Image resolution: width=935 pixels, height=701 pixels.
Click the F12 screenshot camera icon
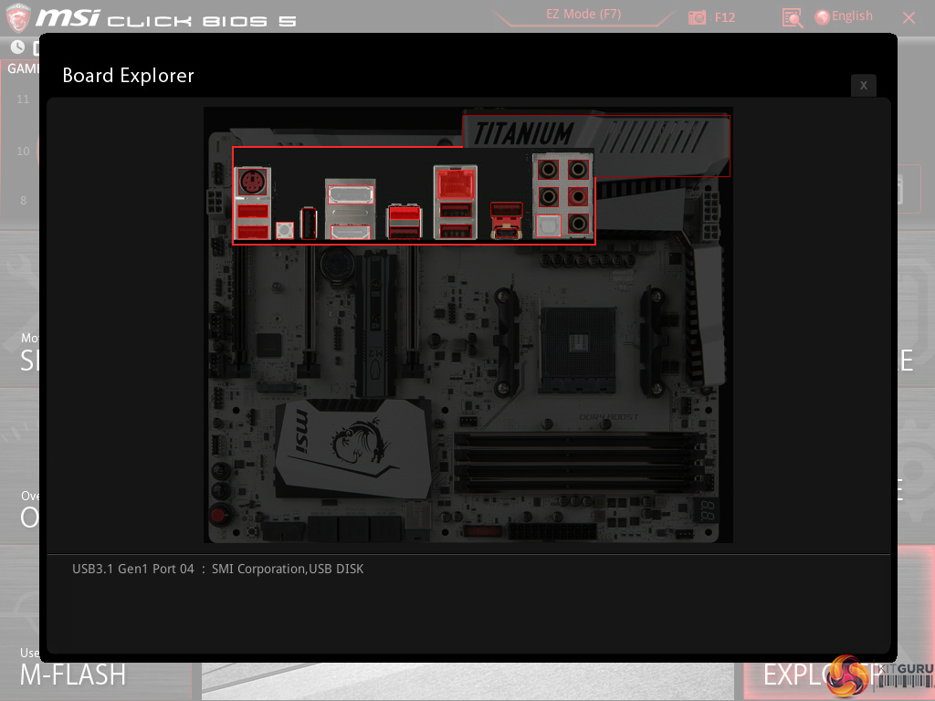(x=697, y=17)
